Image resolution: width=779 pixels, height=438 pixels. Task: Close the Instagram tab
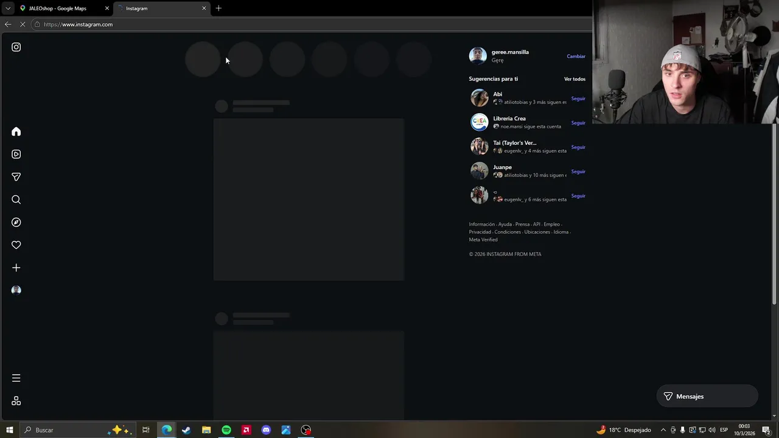pos(204,9)
